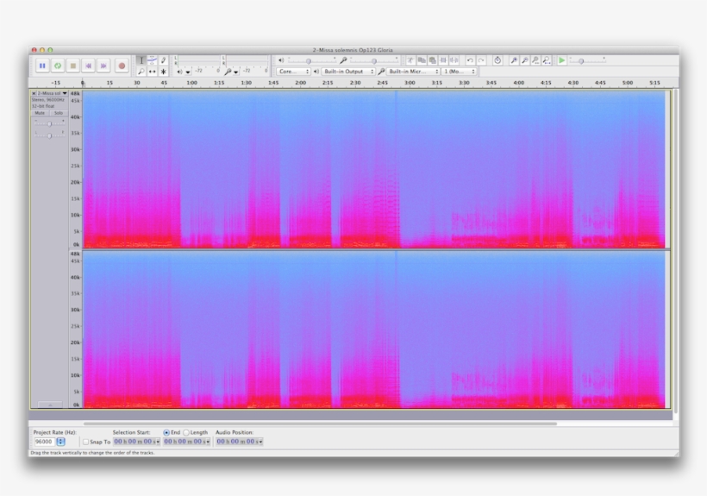
Task: Mute the 2-Missa sol track
Action: click(x=40, y=113)
